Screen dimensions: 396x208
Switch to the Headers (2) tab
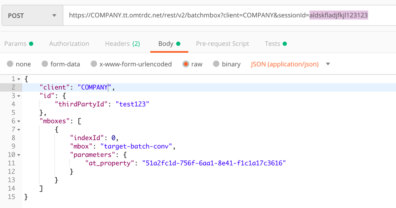122,44
